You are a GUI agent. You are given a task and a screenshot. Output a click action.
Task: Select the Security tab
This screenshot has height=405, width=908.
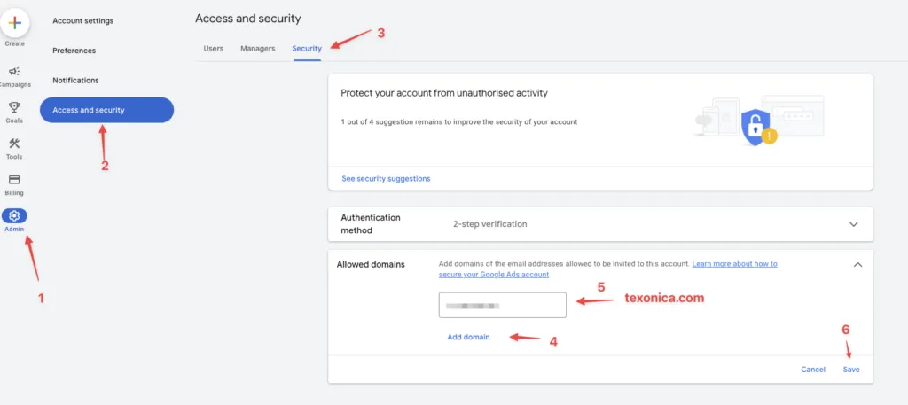307,49
